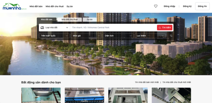Click the red Tìm kiếm button

[165, 28]
